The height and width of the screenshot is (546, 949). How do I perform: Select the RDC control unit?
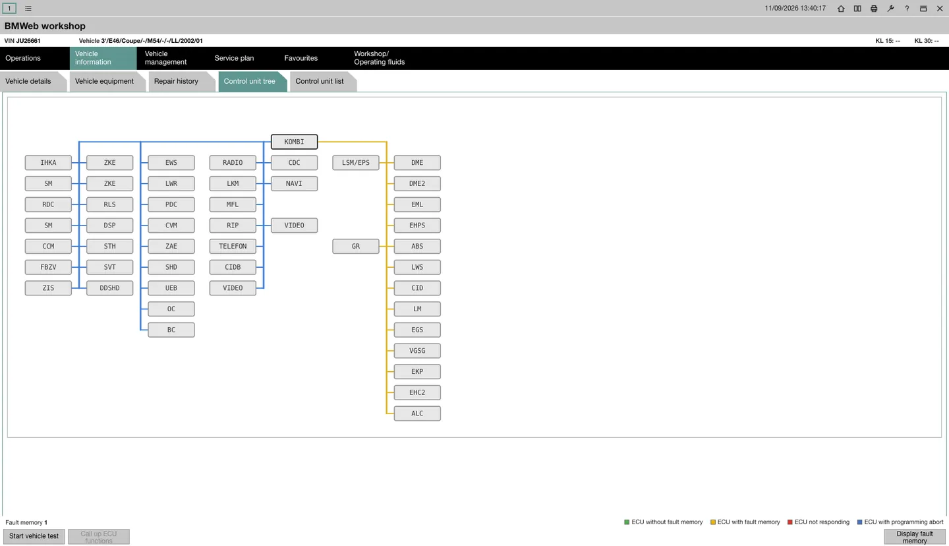coord(48,204)
